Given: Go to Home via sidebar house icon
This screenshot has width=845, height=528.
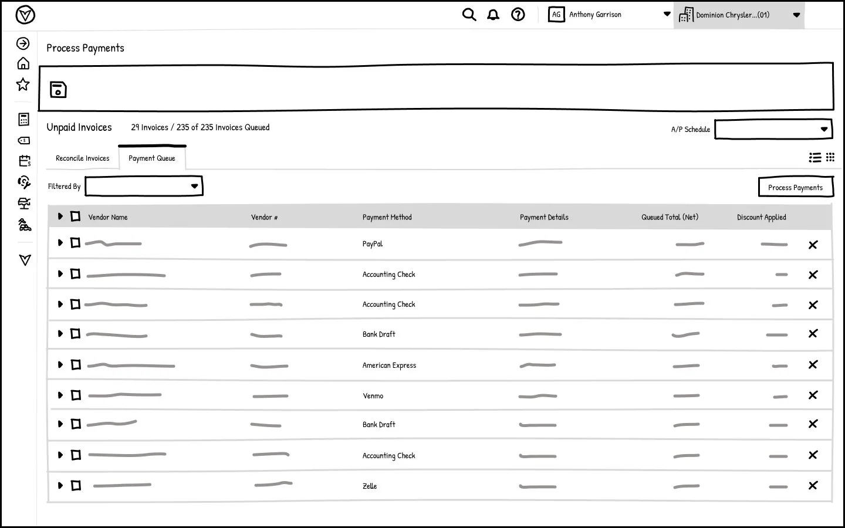Looking at the screenshot, I should tap(23, 63).
